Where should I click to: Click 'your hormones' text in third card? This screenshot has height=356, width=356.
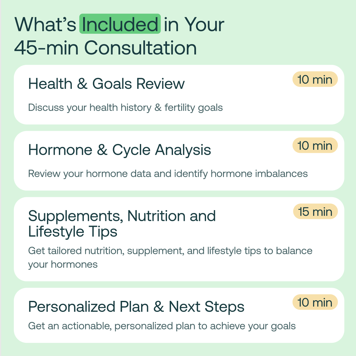pos(63,264)
